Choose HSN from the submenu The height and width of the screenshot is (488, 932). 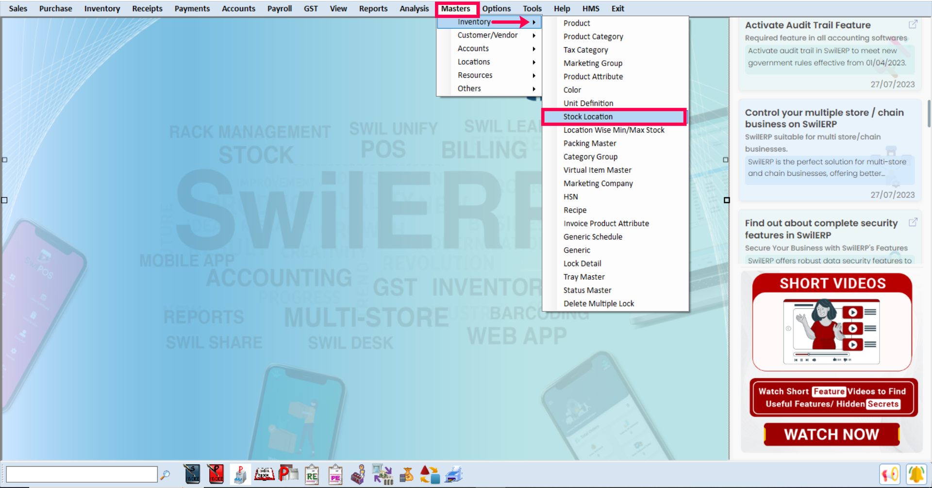[616, 197]
